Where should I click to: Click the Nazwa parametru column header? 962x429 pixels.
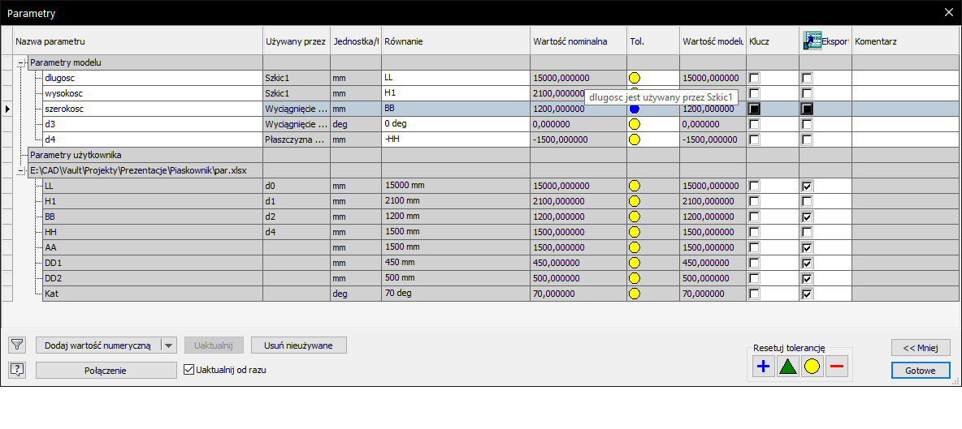point(138,41)
